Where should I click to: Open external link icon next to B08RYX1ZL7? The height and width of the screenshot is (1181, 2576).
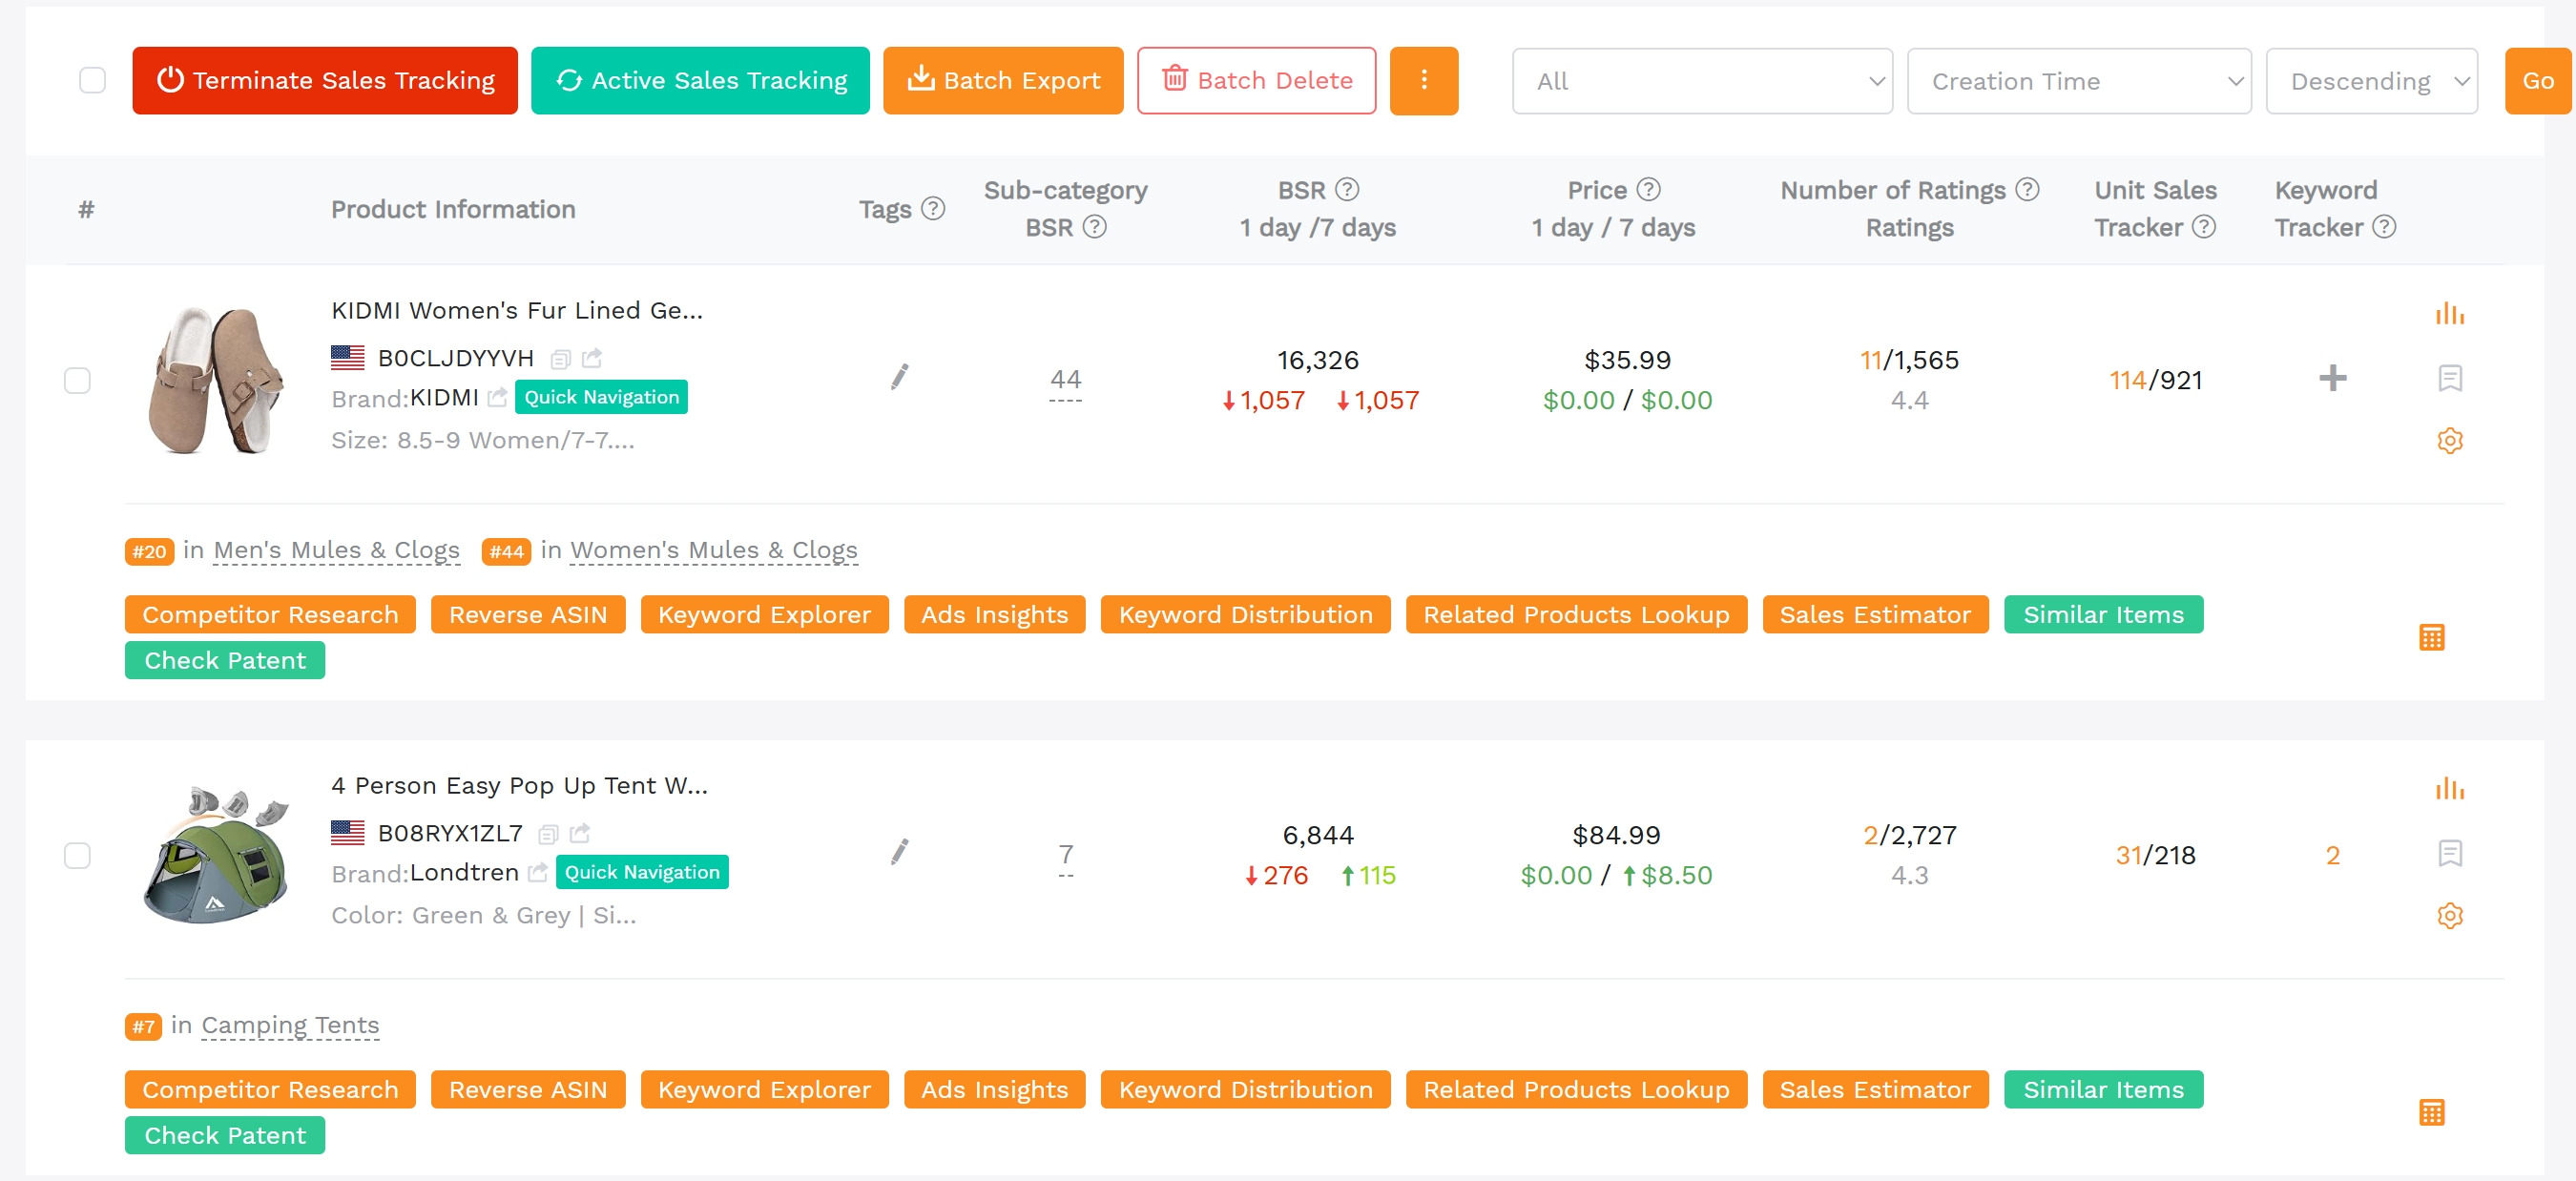pos(580,833)
